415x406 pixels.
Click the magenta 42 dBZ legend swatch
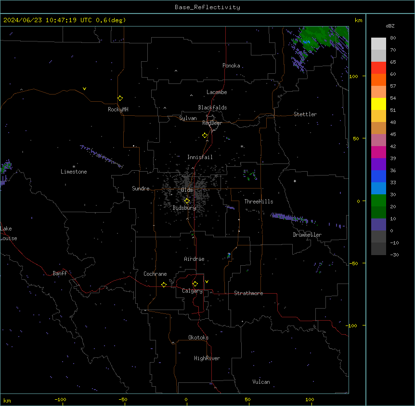tap(378, 152)
